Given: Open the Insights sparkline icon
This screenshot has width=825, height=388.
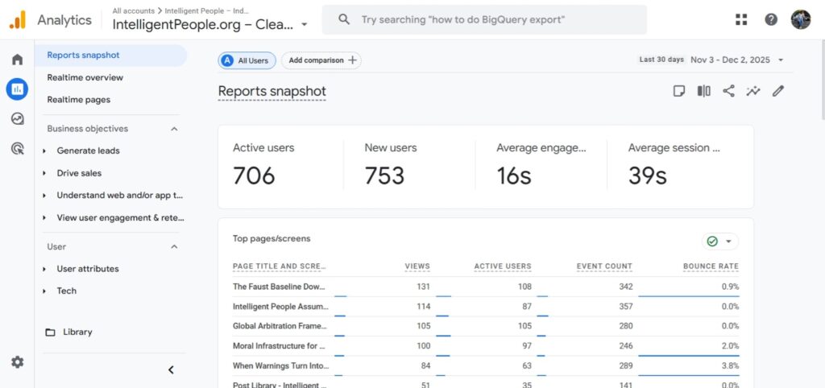Looking at the screenshot, I should coord(753,91).
